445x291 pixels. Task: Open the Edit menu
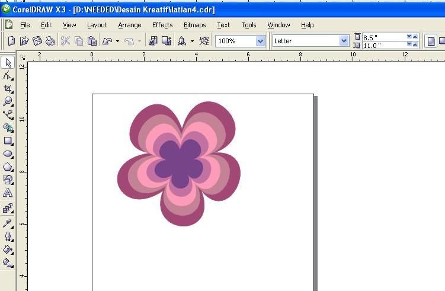click(x=46, y=25)
